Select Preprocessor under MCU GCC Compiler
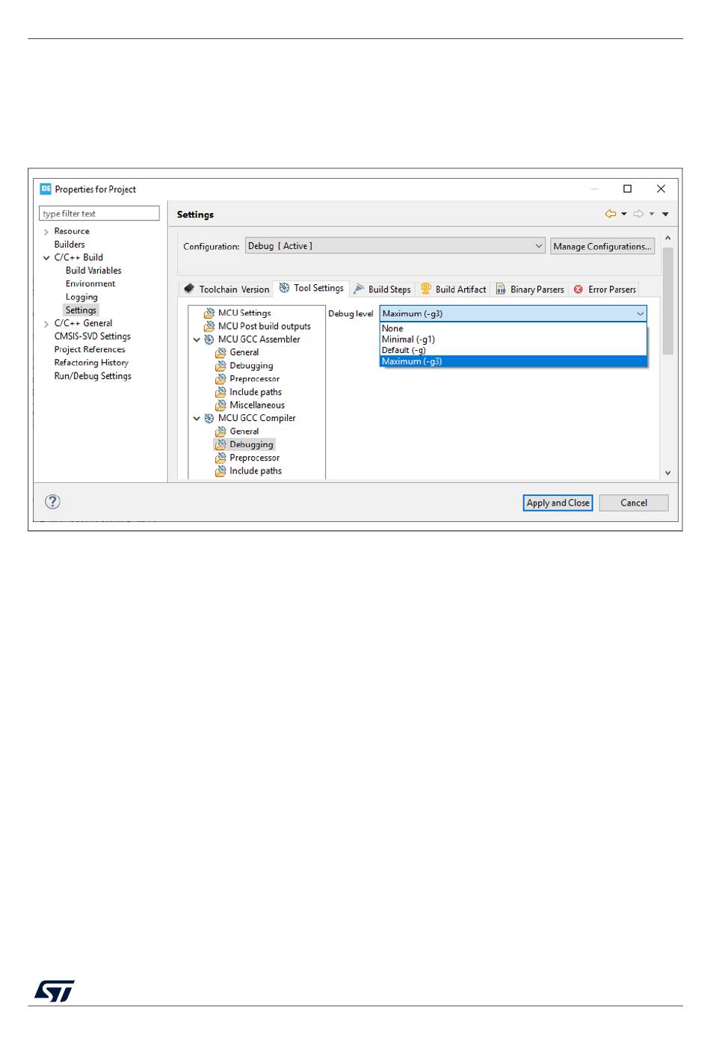Image resolution: width=710 pixels, height=1062 pixels. [255, 458]
